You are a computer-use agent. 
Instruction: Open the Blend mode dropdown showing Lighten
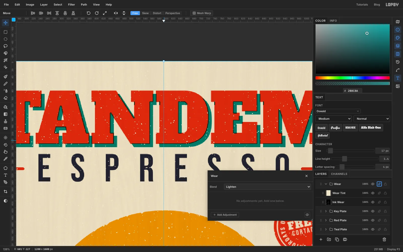click(267, 187)
